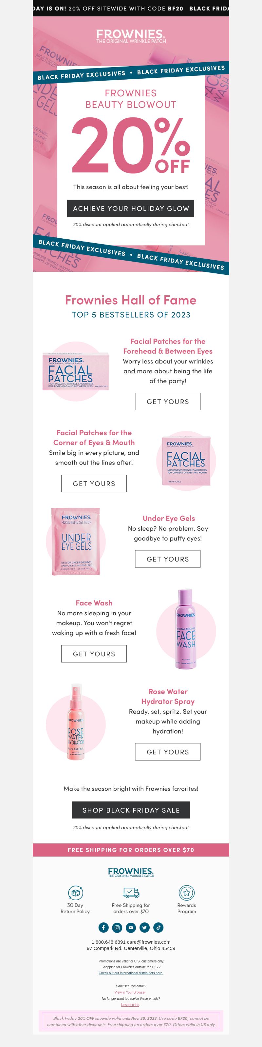The height and width of the screenshot is (1047, 262).
Task: Click the Free Shipping truck icon
Action: (131, 893)
